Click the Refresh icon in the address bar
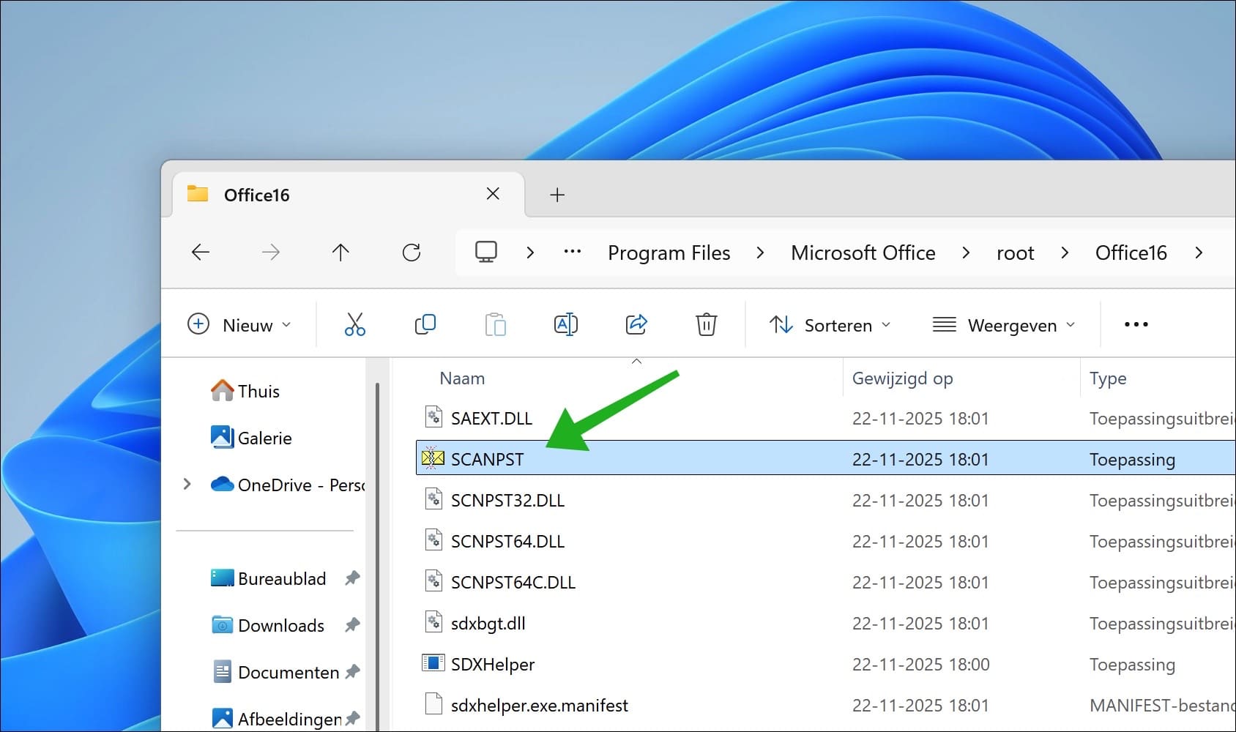The width and height of the screenshot is (1236, 732). (412, 252)
